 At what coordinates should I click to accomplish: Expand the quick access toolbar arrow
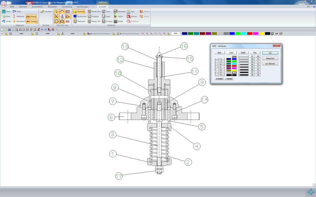click(x=57, y=30)
